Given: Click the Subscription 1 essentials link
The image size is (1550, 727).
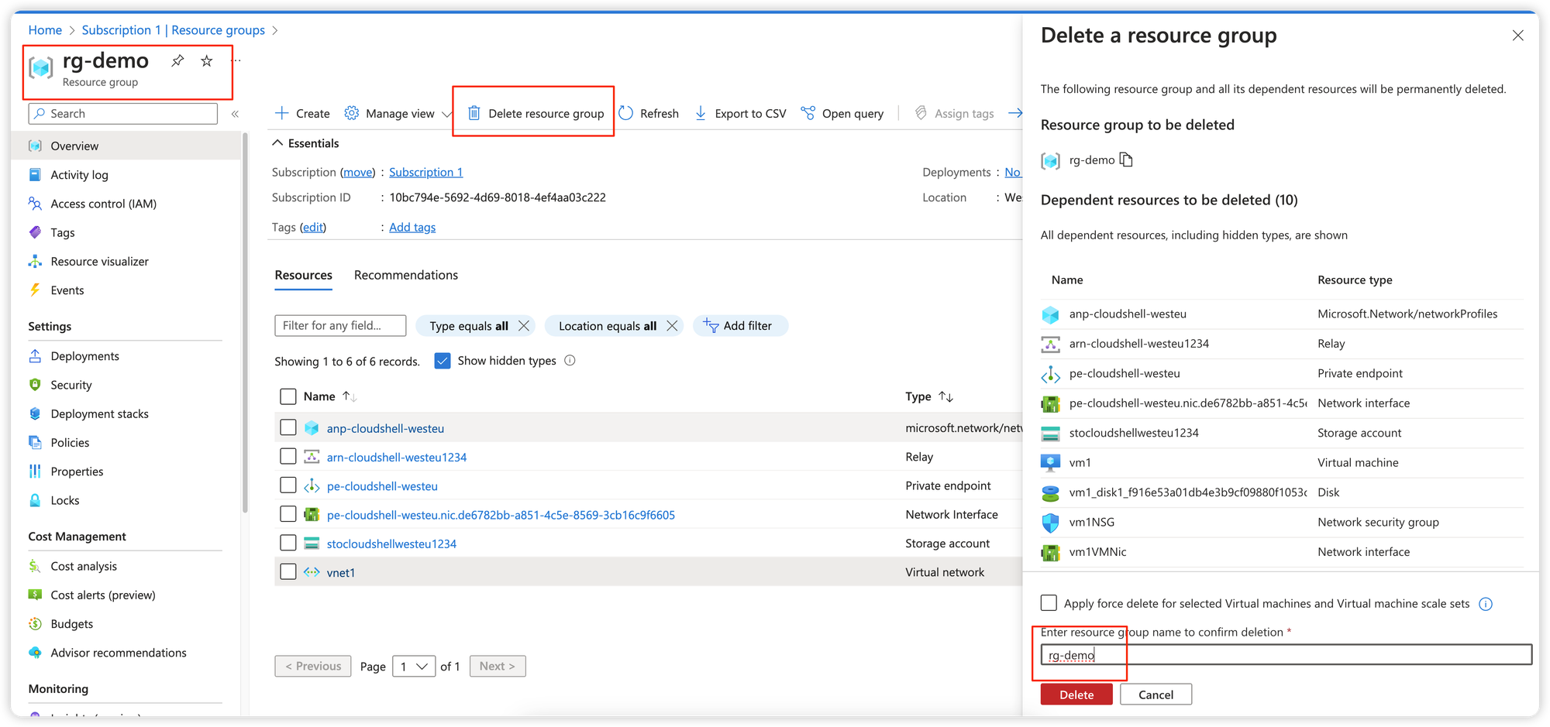Looking at the screenshot, I should point(425,172).
